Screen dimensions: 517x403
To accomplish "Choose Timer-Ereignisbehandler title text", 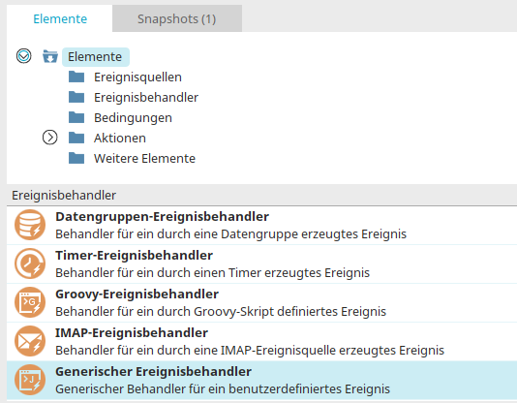I will tap(135, 255).
